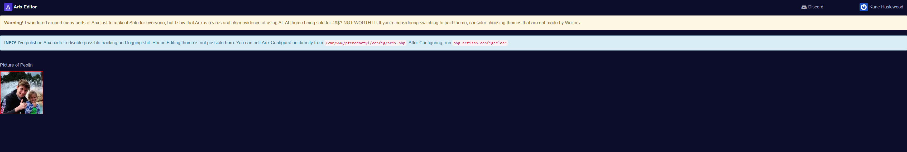Click the bold Warning! label
Screen dimensions: 907x152
tap(14, 23)
